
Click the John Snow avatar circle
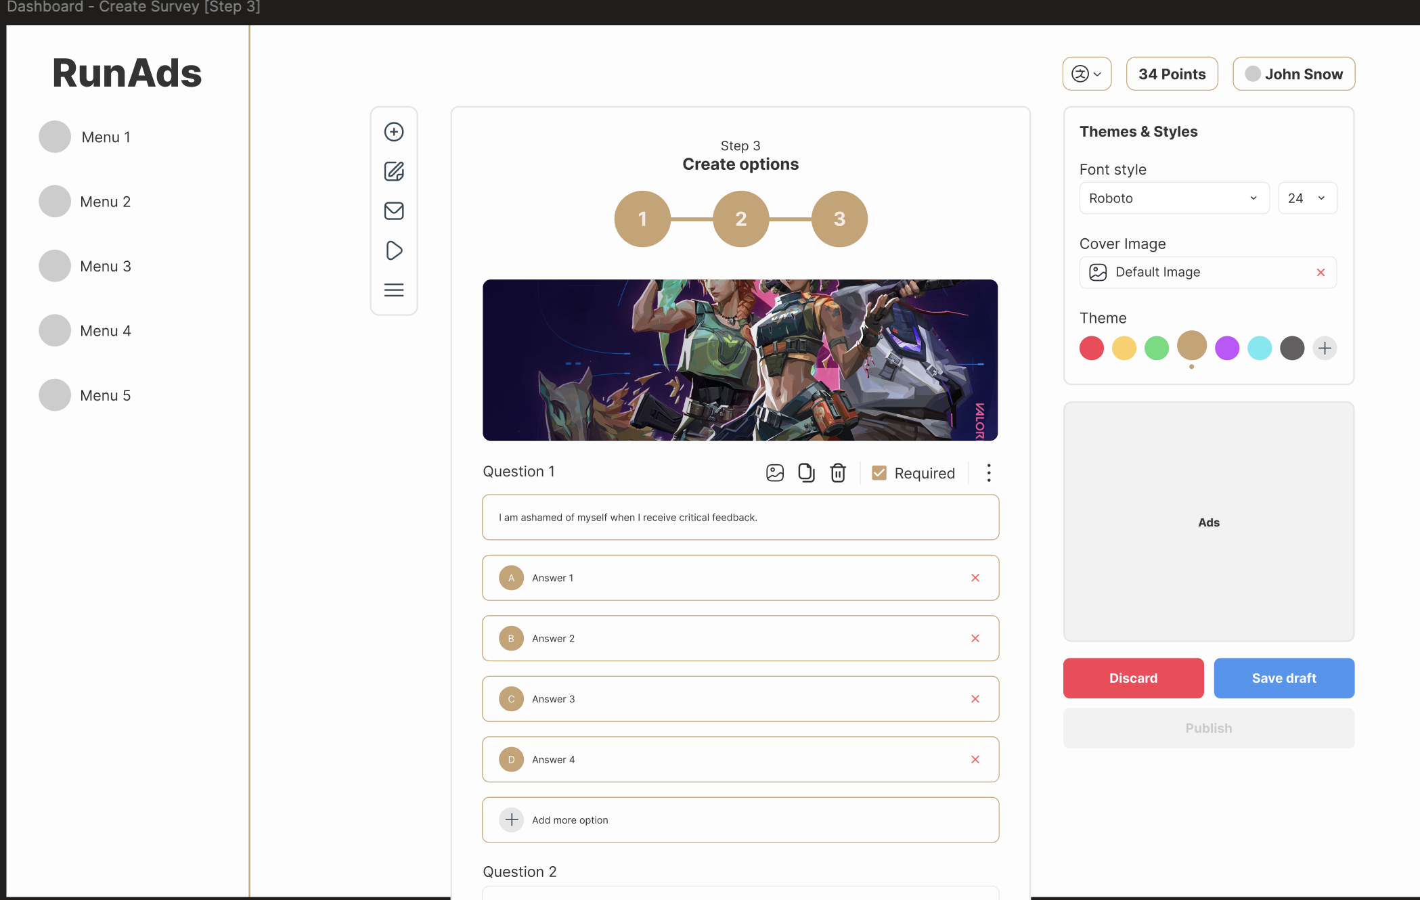pyautogui.click(x=1253, y=74)
